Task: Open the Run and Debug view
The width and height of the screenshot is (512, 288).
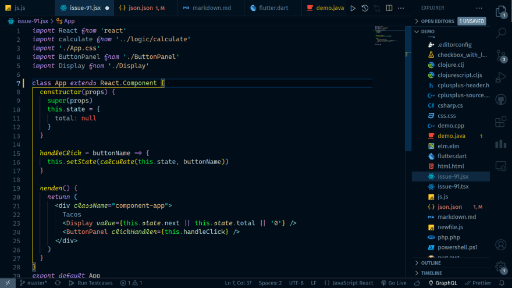Action: click(x=501, y=78)
